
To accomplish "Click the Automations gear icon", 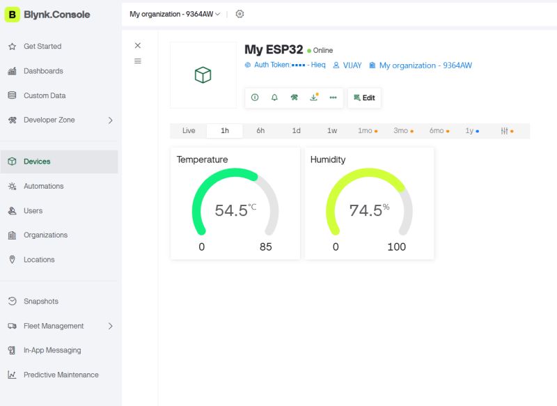I will [x=12, y=186].
